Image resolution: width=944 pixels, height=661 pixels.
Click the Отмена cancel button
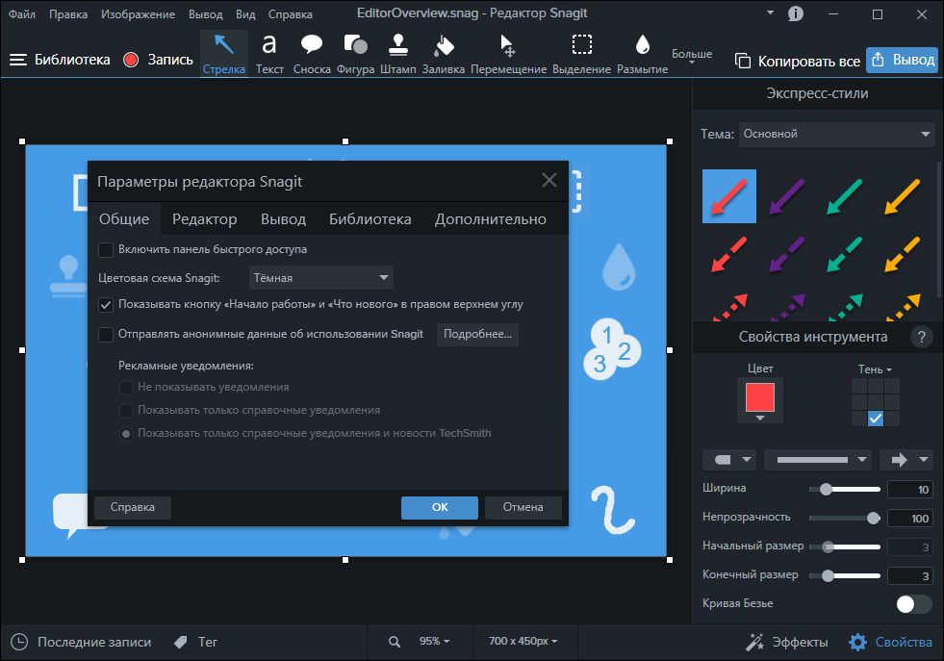523,507
